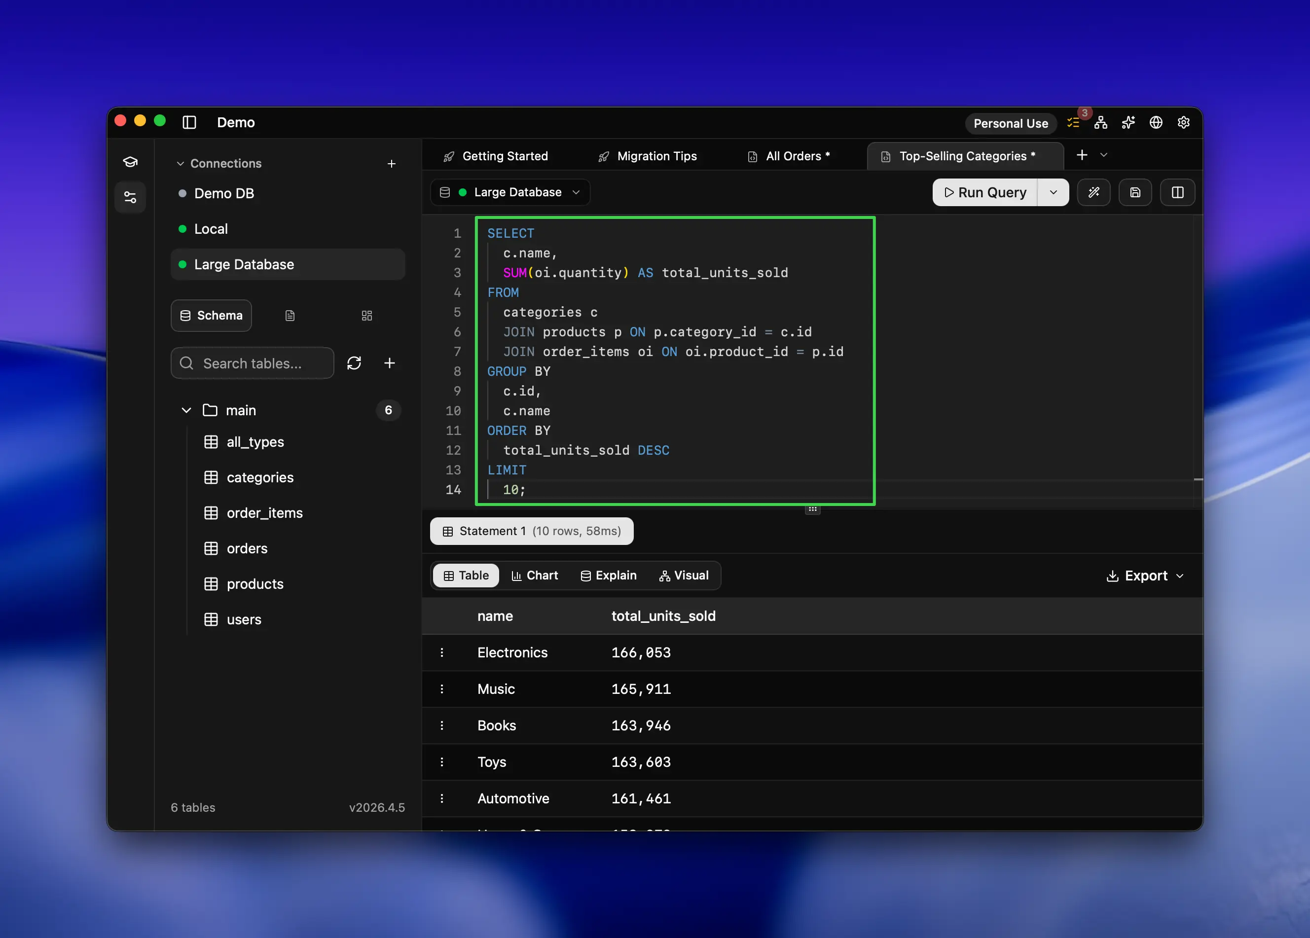The image size is (1310, 938).
Task: Expand the Run Query options arrow
Action: (x=1053, y=192)
